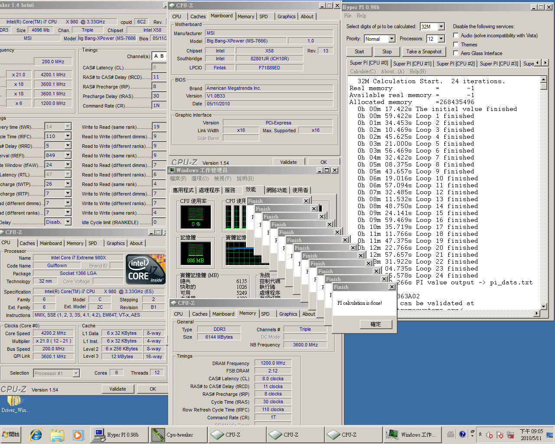Open the 處理程序 tab in task manager
This screenshot has height=444, width=555.
[209, 190]
